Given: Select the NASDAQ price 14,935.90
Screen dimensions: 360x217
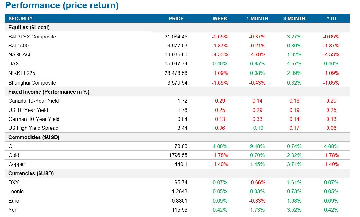Looking at the screenshot, I should pyautogui.click(x=176, y=54).
